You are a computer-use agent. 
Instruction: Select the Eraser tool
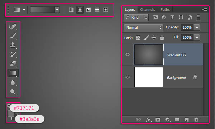pos(13,64)
